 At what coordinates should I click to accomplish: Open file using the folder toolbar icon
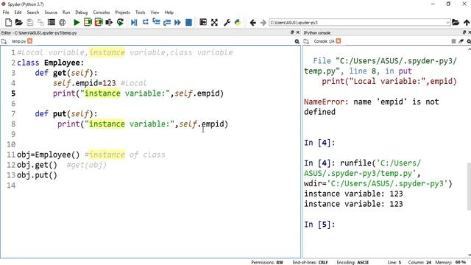19,22
